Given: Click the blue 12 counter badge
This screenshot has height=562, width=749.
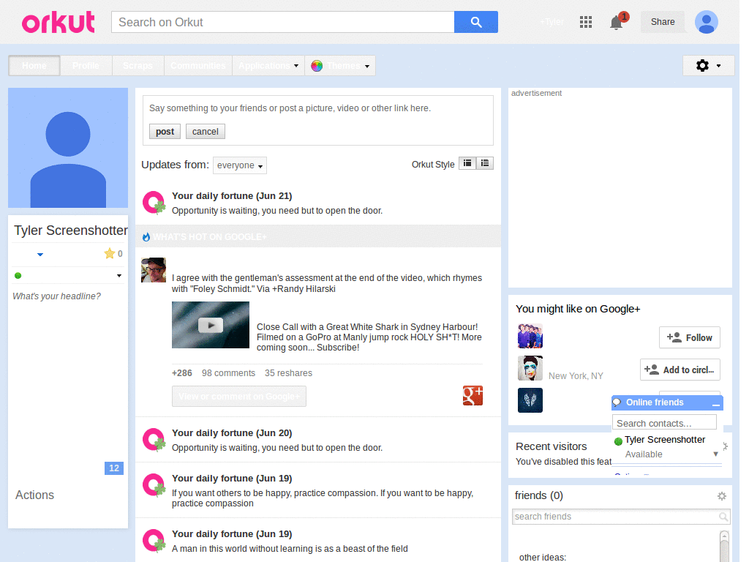Looking at the screenshot, I should (113, 468).
